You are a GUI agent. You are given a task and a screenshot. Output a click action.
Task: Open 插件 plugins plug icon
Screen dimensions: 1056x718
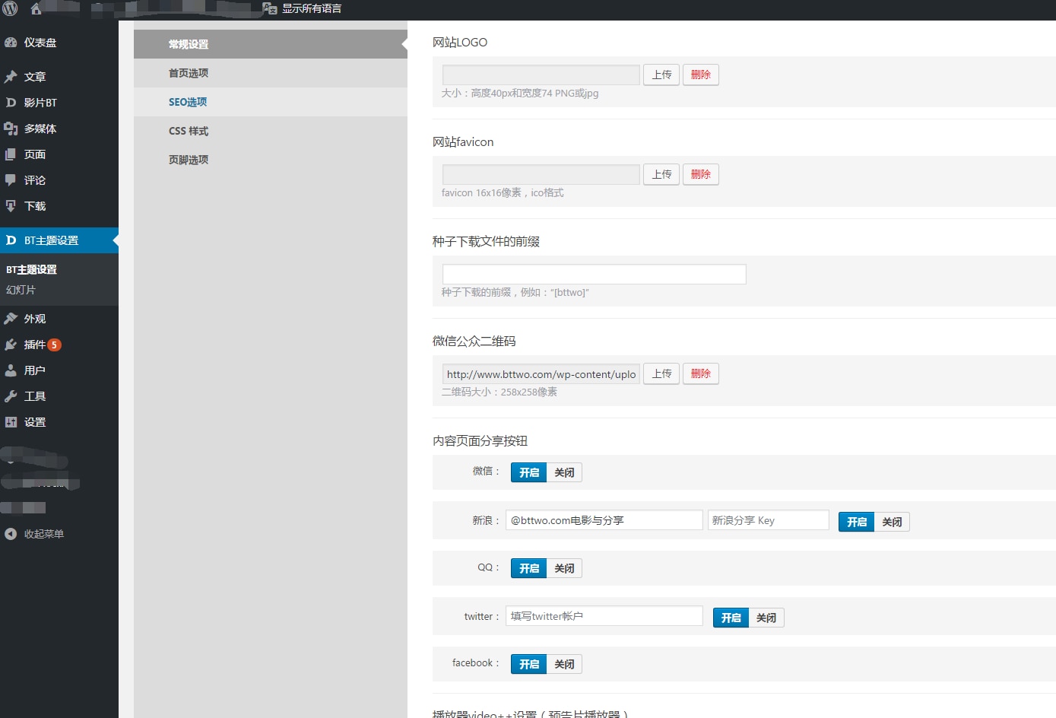[x=11, y=345]
